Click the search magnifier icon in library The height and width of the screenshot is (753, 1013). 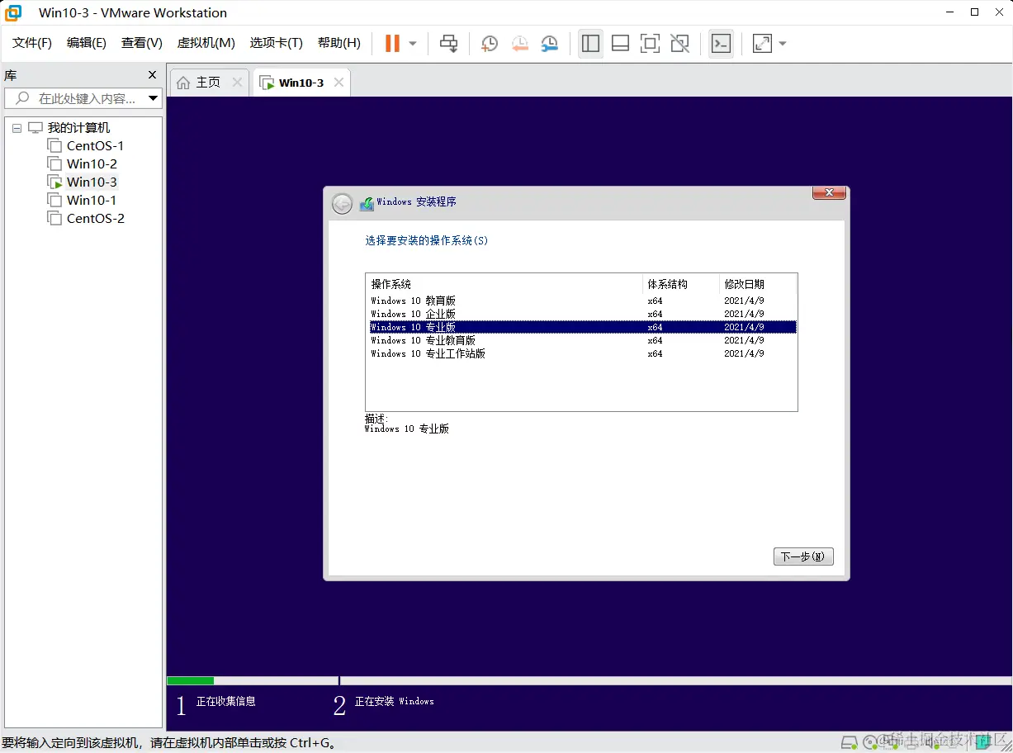click(22, 98)
